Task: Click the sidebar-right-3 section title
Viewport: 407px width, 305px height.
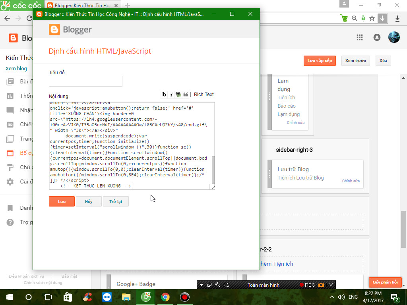Action: pyautogui.click(x=295, y=150)
